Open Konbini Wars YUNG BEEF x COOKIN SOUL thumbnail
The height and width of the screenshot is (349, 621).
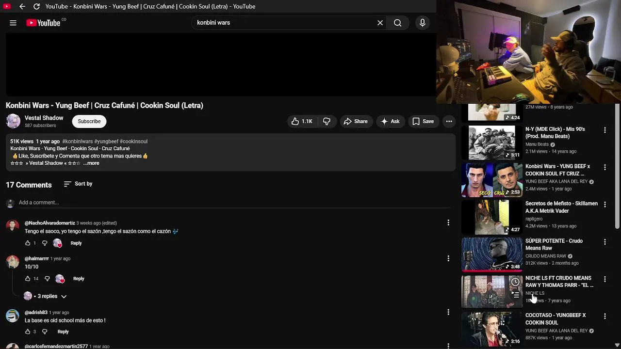click(492, 180)
